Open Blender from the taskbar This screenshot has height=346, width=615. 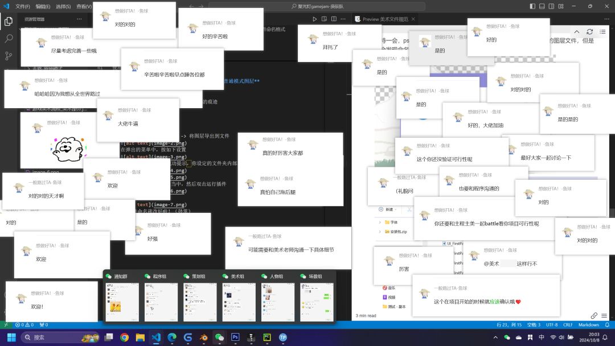(203, 337)
